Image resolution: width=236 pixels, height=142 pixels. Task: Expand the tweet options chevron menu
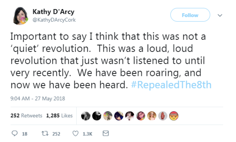(220, 15)
